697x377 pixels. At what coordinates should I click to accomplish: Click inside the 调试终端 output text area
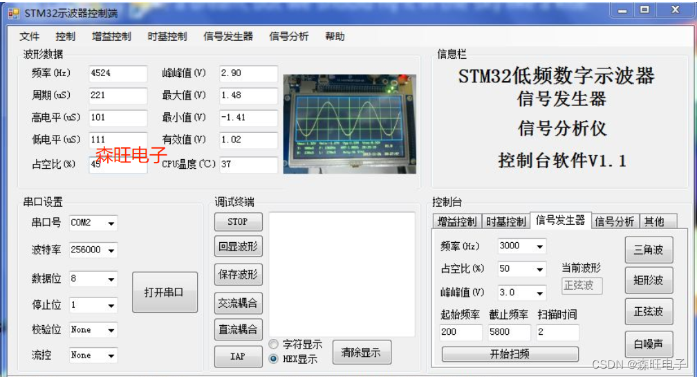tap(342, 275)
